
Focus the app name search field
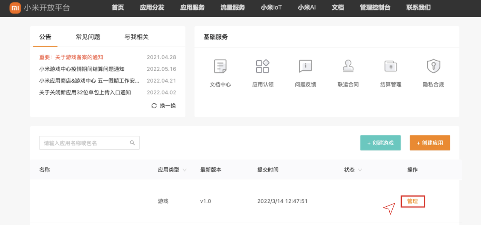tap(85, 143)
